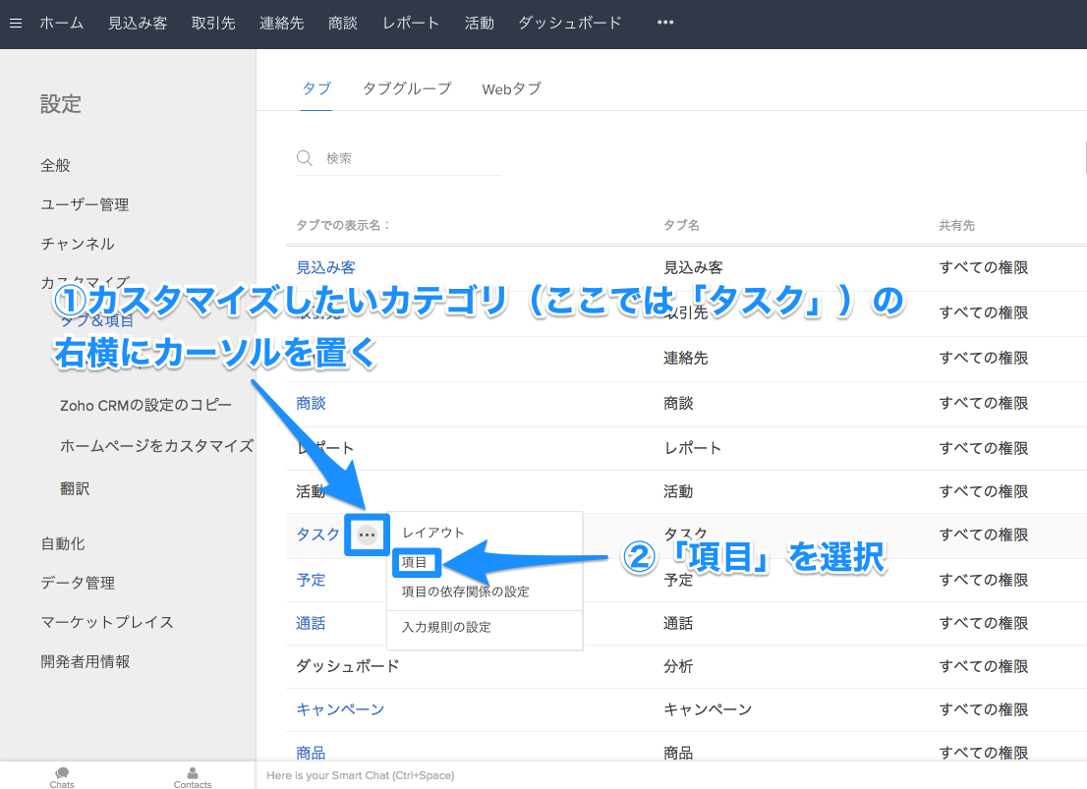Viewport: 1087px width, 789px height.
Task: Open チャンネル settings section
Action: 77,244
